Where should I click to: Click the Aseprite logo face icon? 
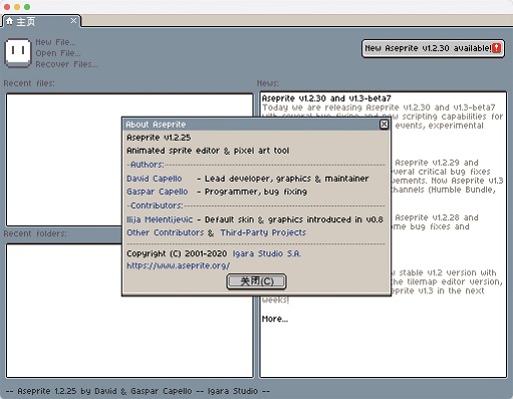pyautogui.click(x=18, y=52)
